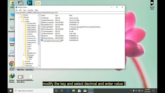Screen dimensions: 165x93
Task: Collapse the Adobe key
Action: coord(22,21)
